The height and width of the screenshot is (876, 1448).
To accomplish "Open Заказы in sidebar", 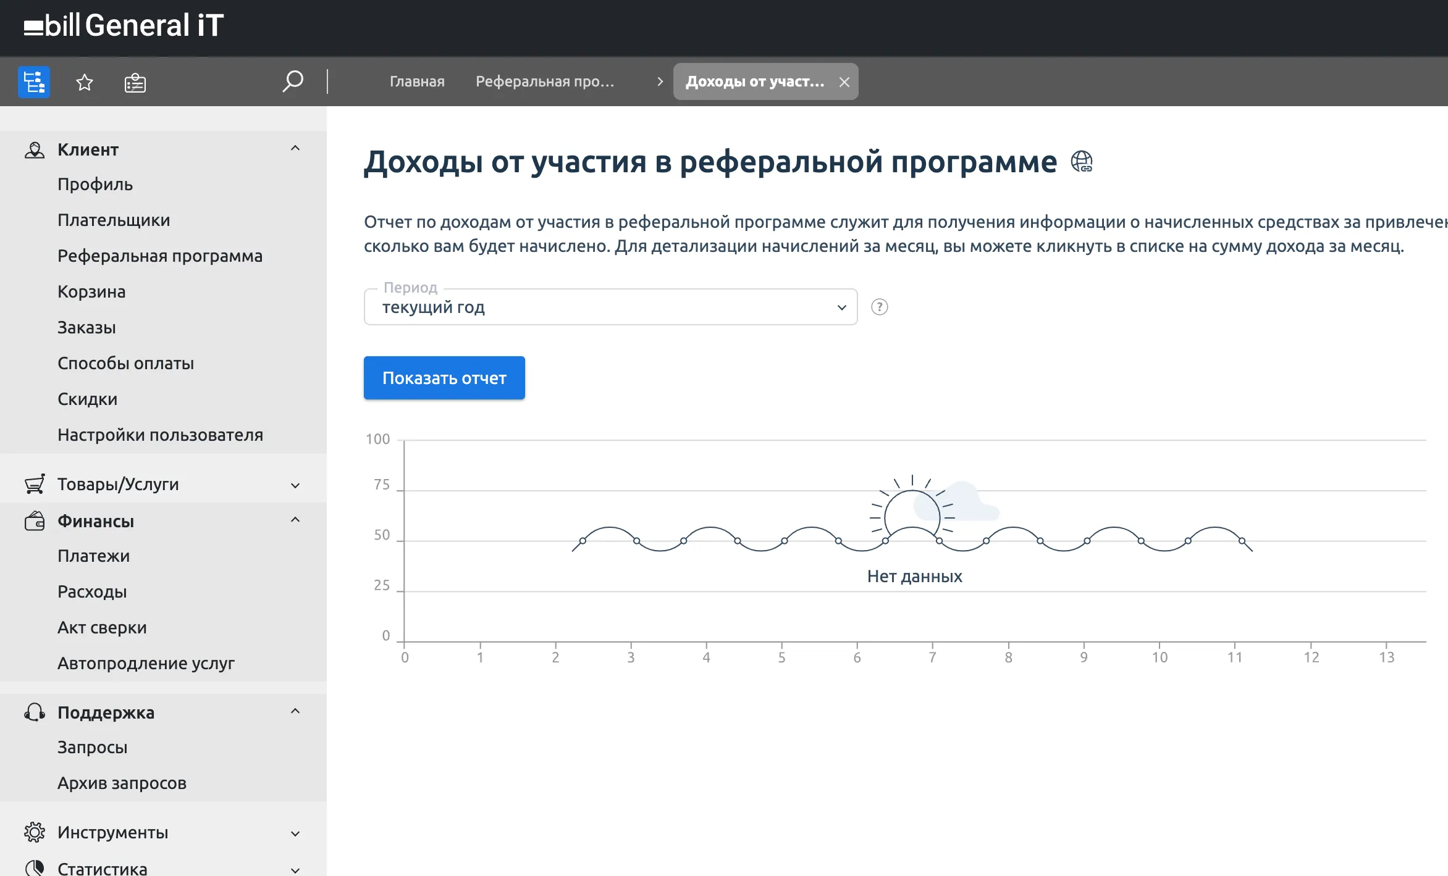I will pos(86,327).
